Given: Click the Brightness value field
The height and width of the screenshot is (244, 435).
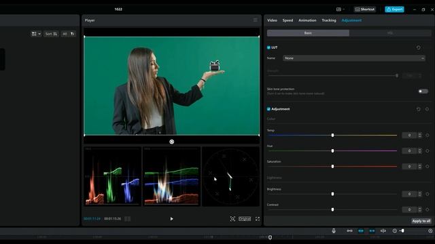Looking at the screenshot, I should click(409, 194).
